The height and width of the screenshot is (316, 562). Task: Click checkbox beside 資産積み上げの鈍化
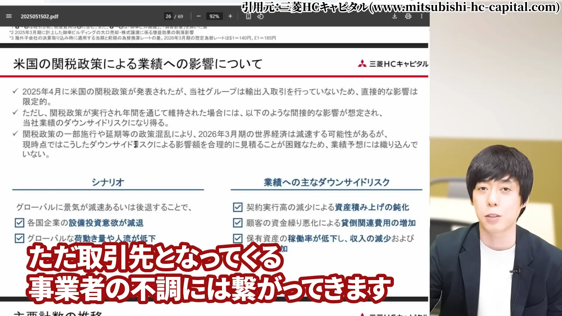[238, 207]
